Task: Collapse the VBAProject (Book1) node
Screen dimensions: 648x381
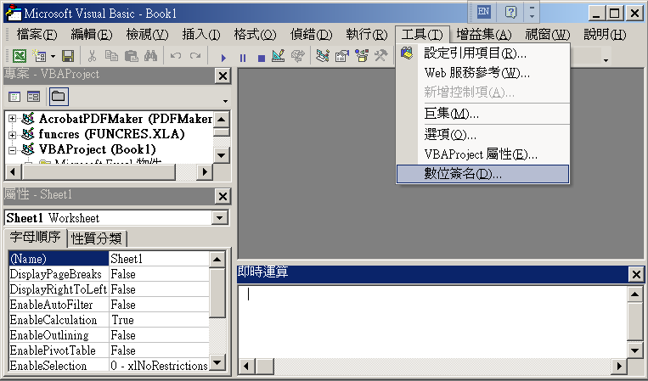Action: tap(13, 150)
